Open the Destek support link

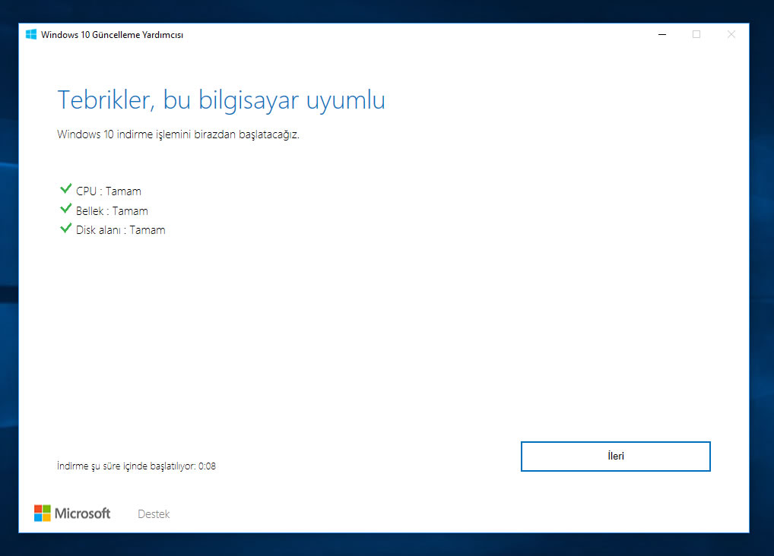tap(154, 514)
